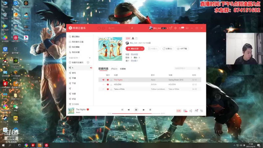
Task: Switch to mini player mode icon
Action: point(187,28)
